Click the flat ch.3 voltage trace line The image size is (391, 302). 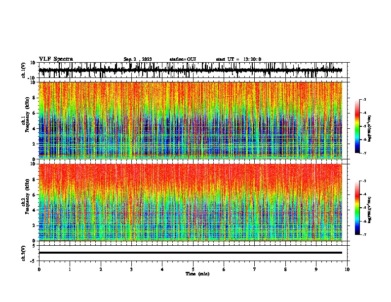coord(190,253)
